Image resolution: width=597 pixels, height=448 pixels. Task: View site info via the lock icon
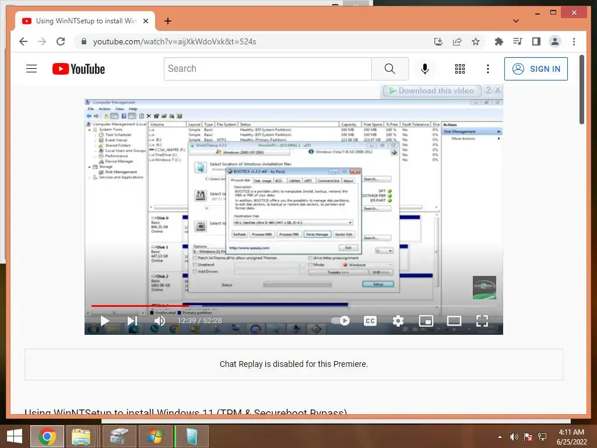click(84, 41)
